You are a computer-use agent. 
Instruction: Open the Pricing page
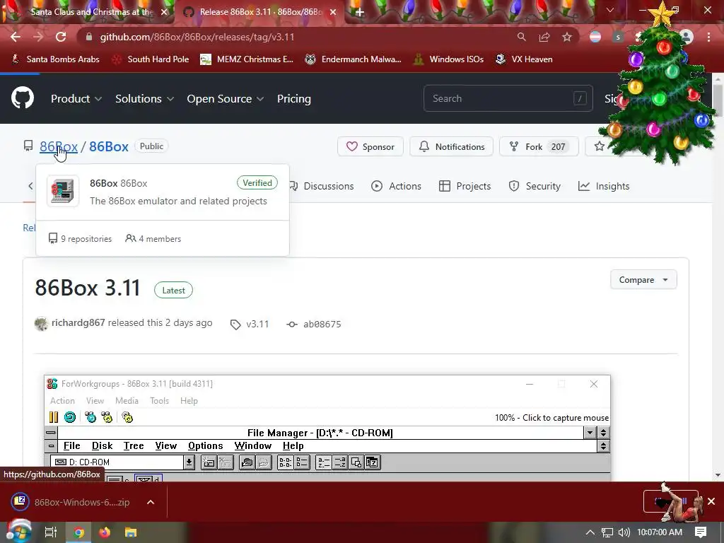click(x=293, y=99)
